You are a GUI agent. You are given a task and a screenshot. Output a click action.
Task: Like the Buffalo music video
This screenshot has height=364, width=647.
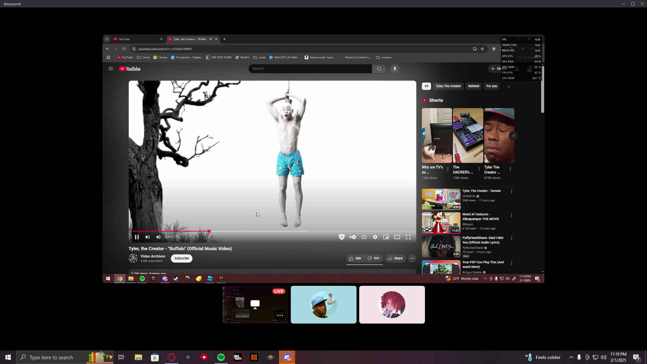point(355,259)
